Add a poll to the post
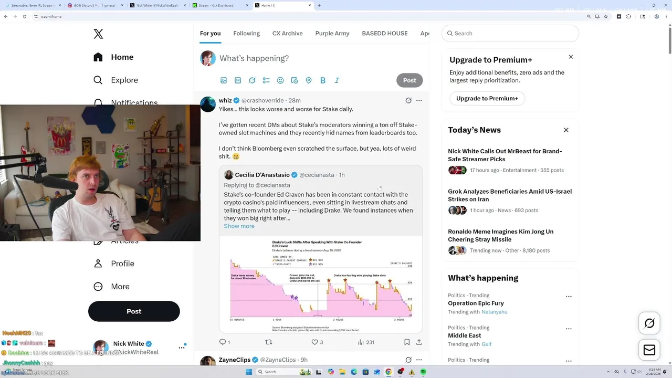Image resolution: width=672 pixels, height=378 pixels. point(266,80)
